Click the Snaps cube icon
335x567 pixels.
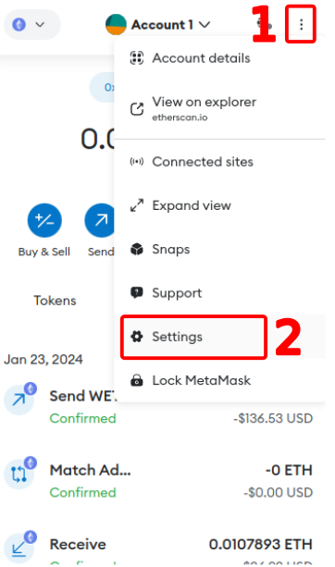tap(137, 249)
